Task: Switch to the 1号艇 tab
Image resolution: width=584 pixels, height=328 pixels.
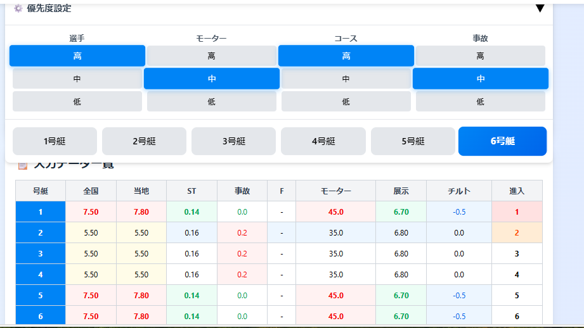Action: click(55, 141)
